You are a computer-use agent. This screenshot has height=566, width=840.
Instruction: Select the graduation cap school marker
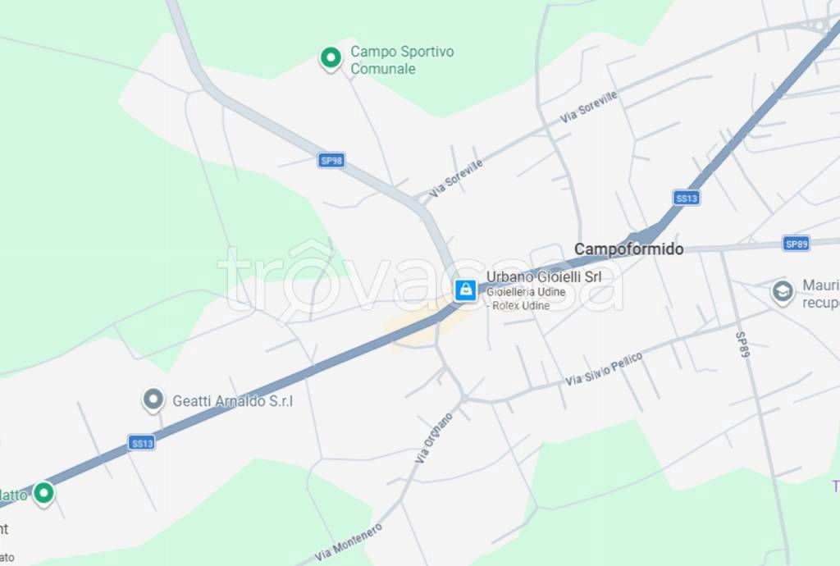[782, 292]
